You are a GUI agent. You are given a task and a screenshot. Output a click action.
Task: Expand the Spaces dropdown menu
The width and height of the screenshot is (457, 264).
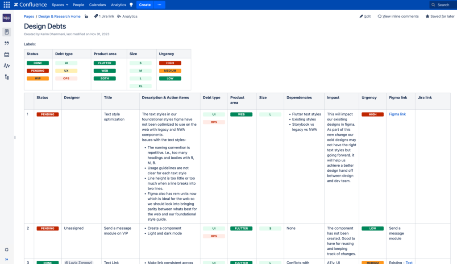60,5
